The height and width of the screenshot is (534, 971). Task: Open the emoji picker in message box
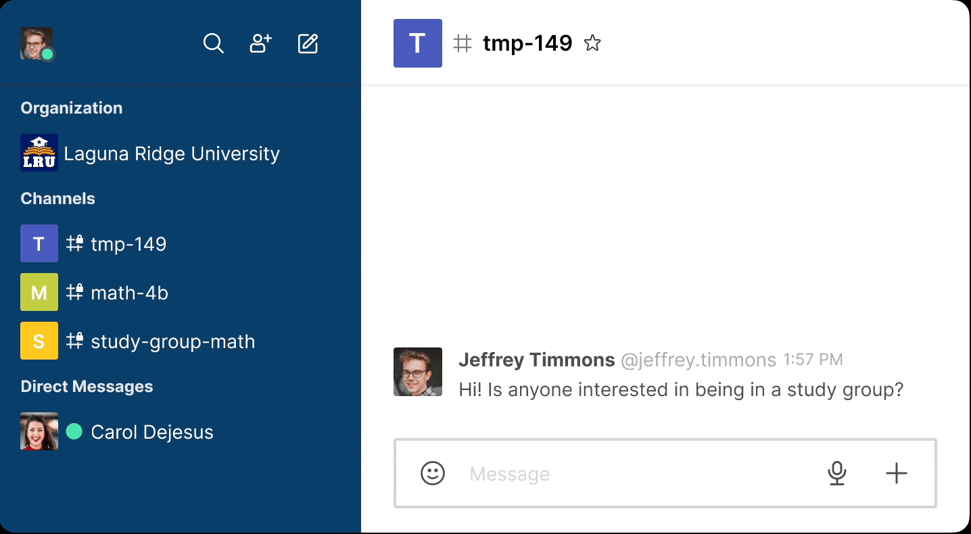(433, 473)
